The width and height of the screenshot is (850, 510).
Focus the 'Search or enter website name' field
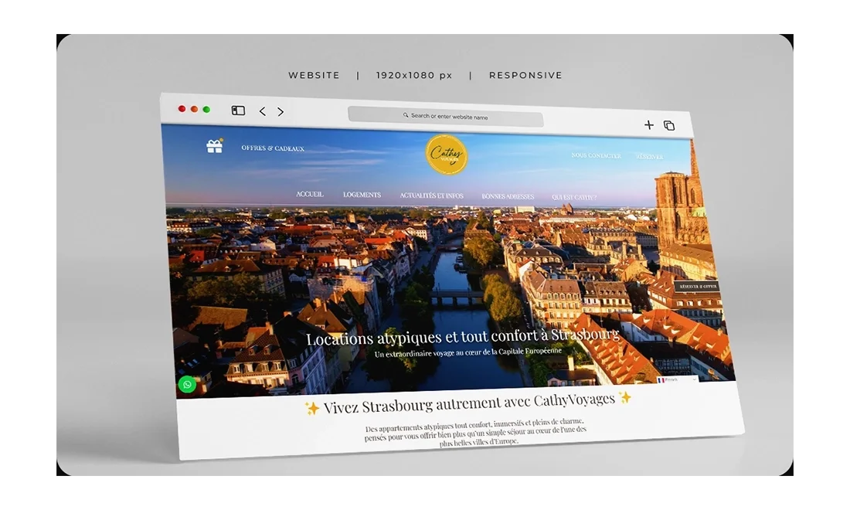coord(446,117)
